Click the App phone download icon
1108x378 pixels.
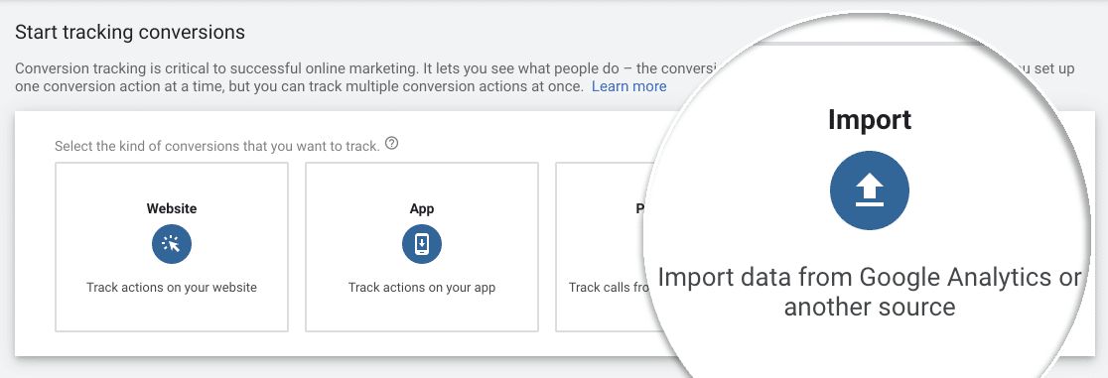422,244
